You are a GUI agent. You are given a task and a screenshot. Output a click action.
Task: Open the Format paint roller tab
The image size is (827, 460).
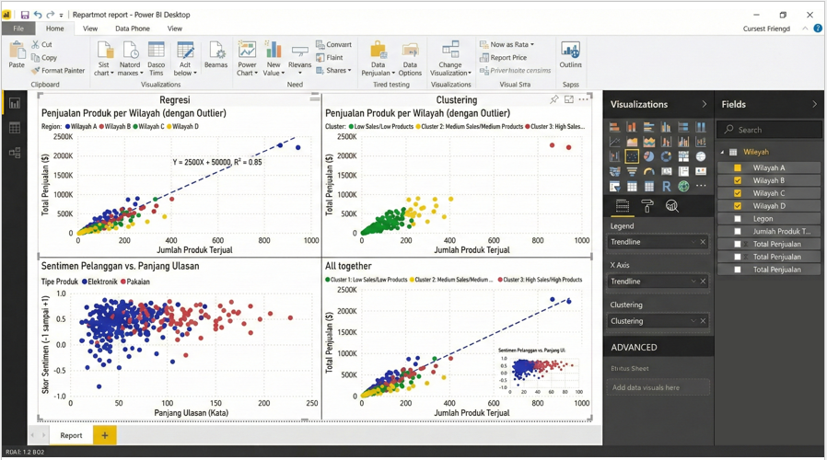point(646,206)
